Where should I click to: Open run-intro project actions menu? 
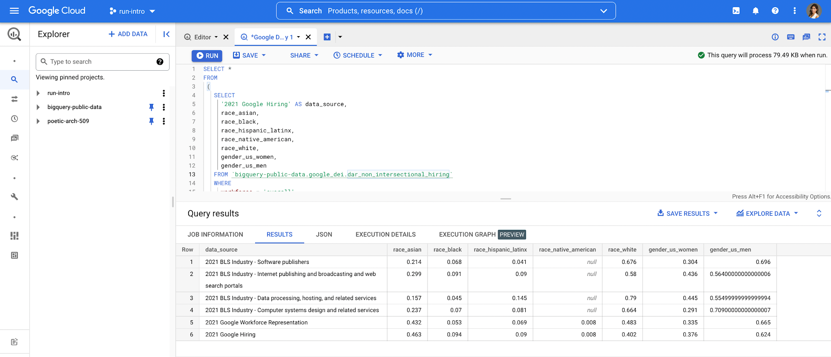[x=164, y=93]
